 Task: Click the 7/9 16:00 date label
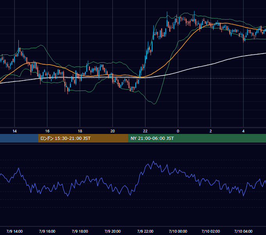[47, 231]
